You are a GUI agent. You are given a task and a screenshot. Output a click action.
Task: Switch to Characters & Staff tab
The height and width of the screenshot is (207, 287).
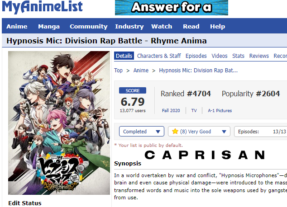coord(159,56)
